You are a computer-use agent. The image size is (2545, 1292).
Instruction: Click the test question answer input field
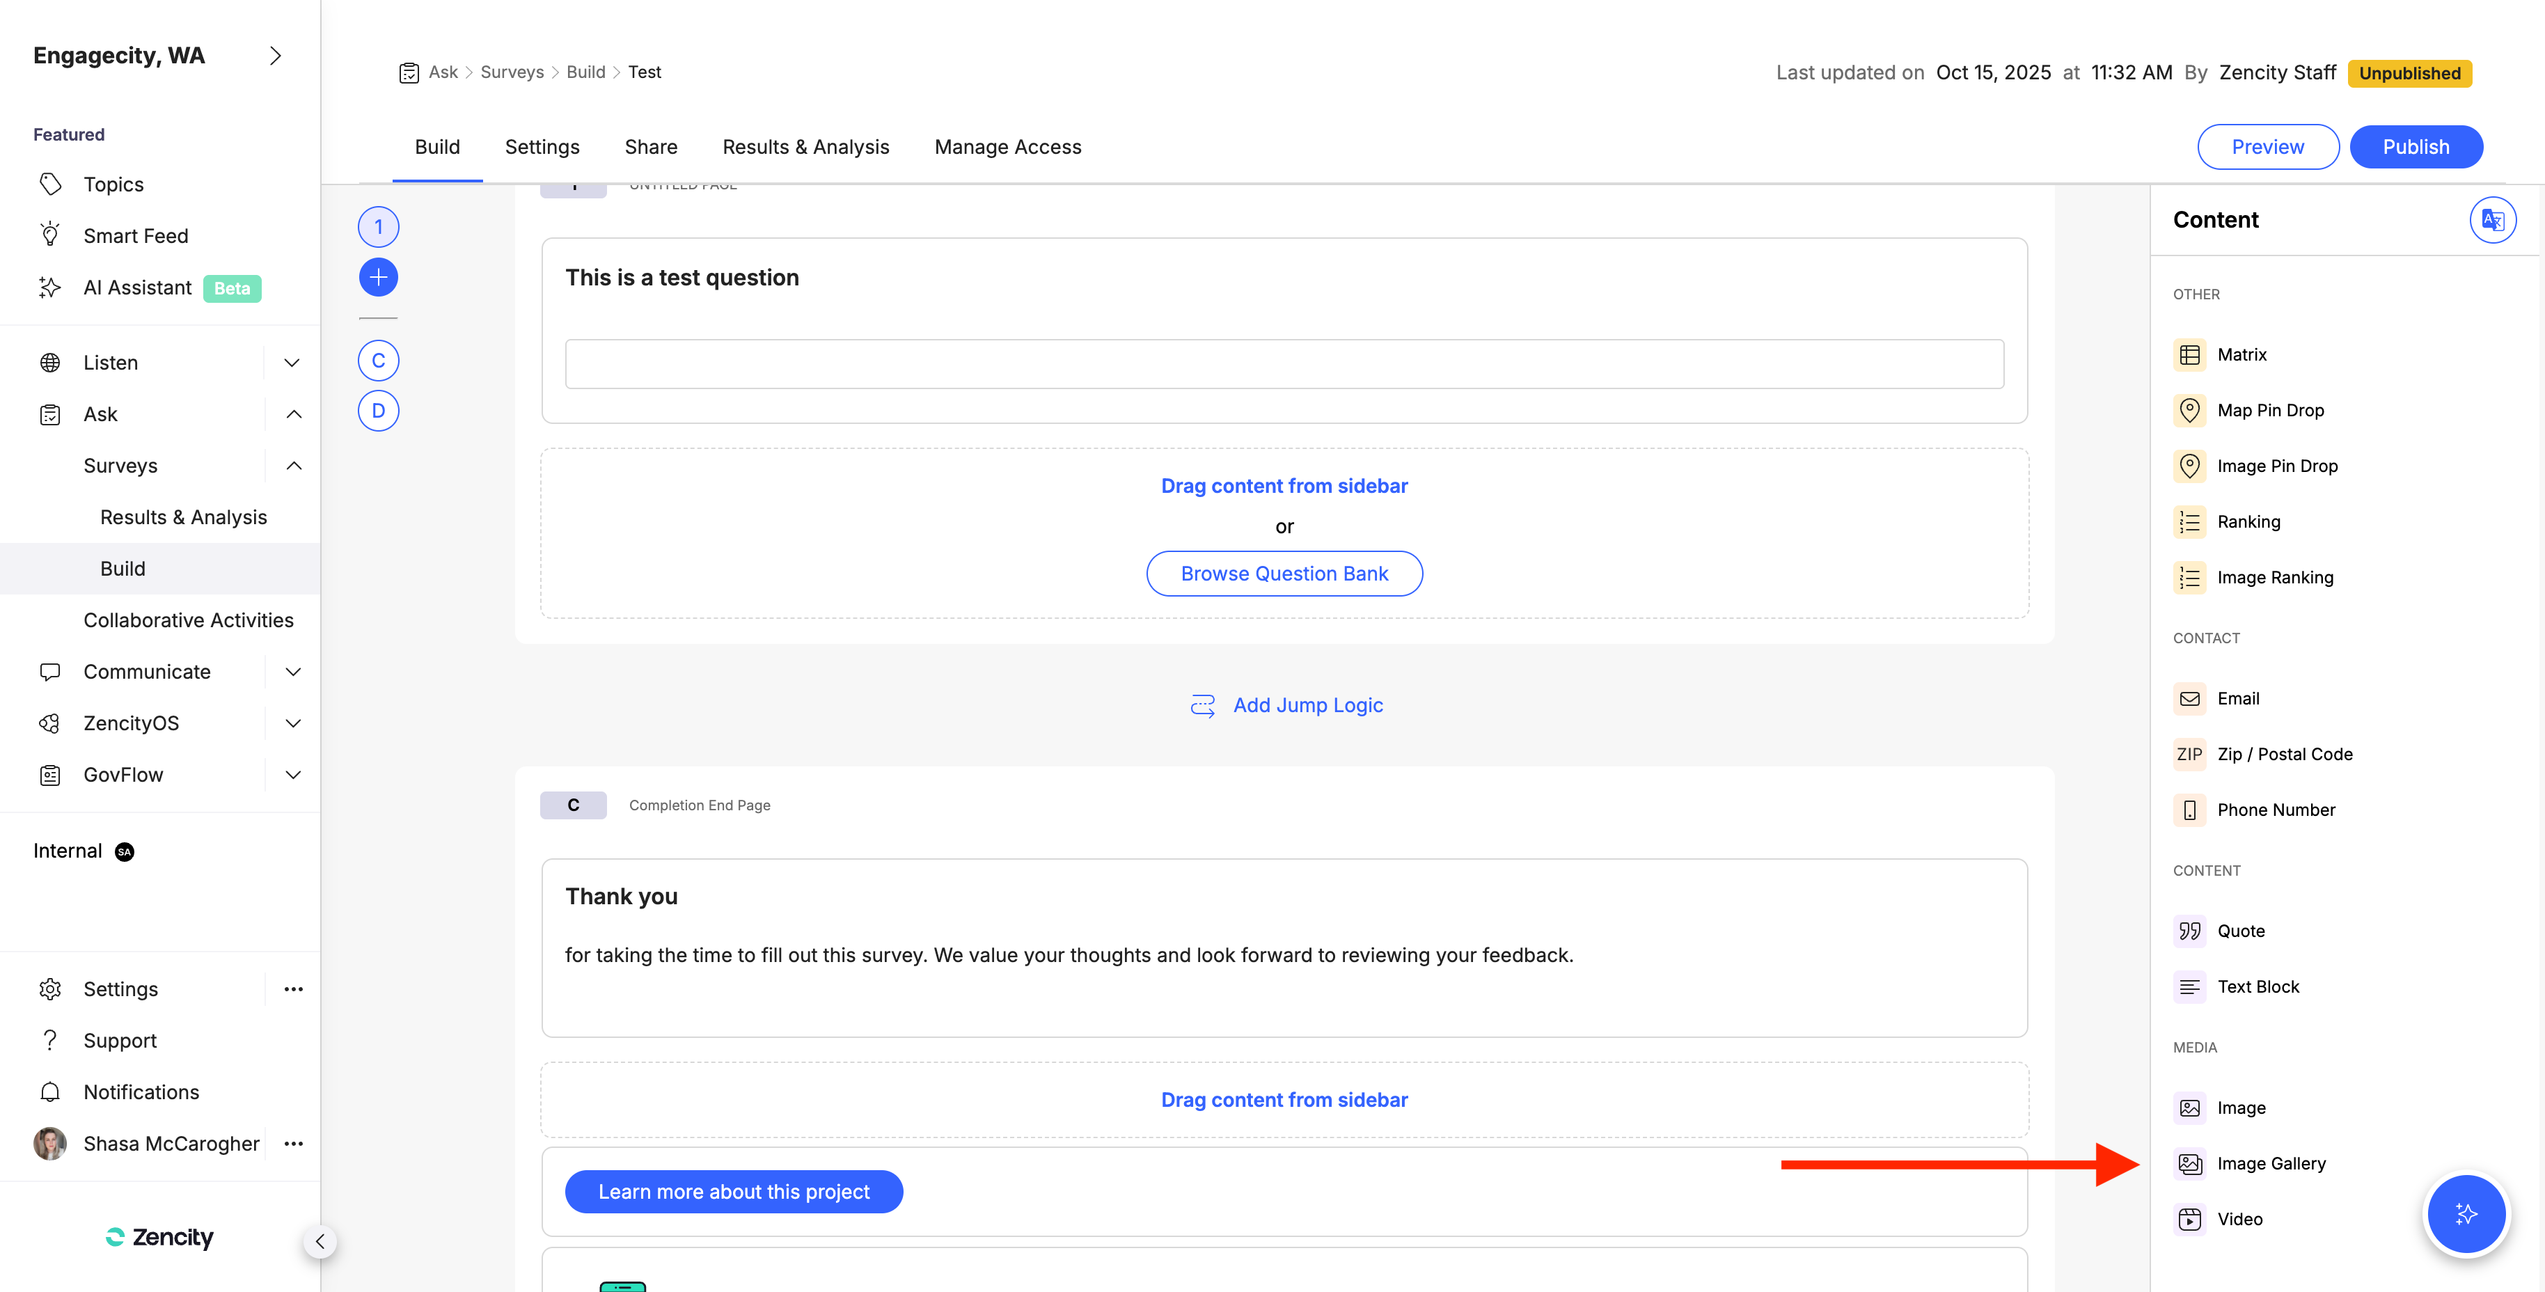1284,365
